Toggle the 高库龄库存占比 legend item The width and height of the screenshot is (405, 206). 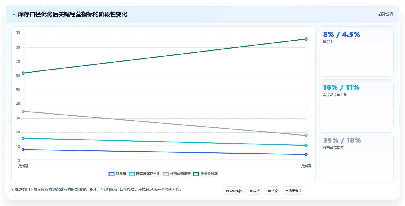click(144, 174)
